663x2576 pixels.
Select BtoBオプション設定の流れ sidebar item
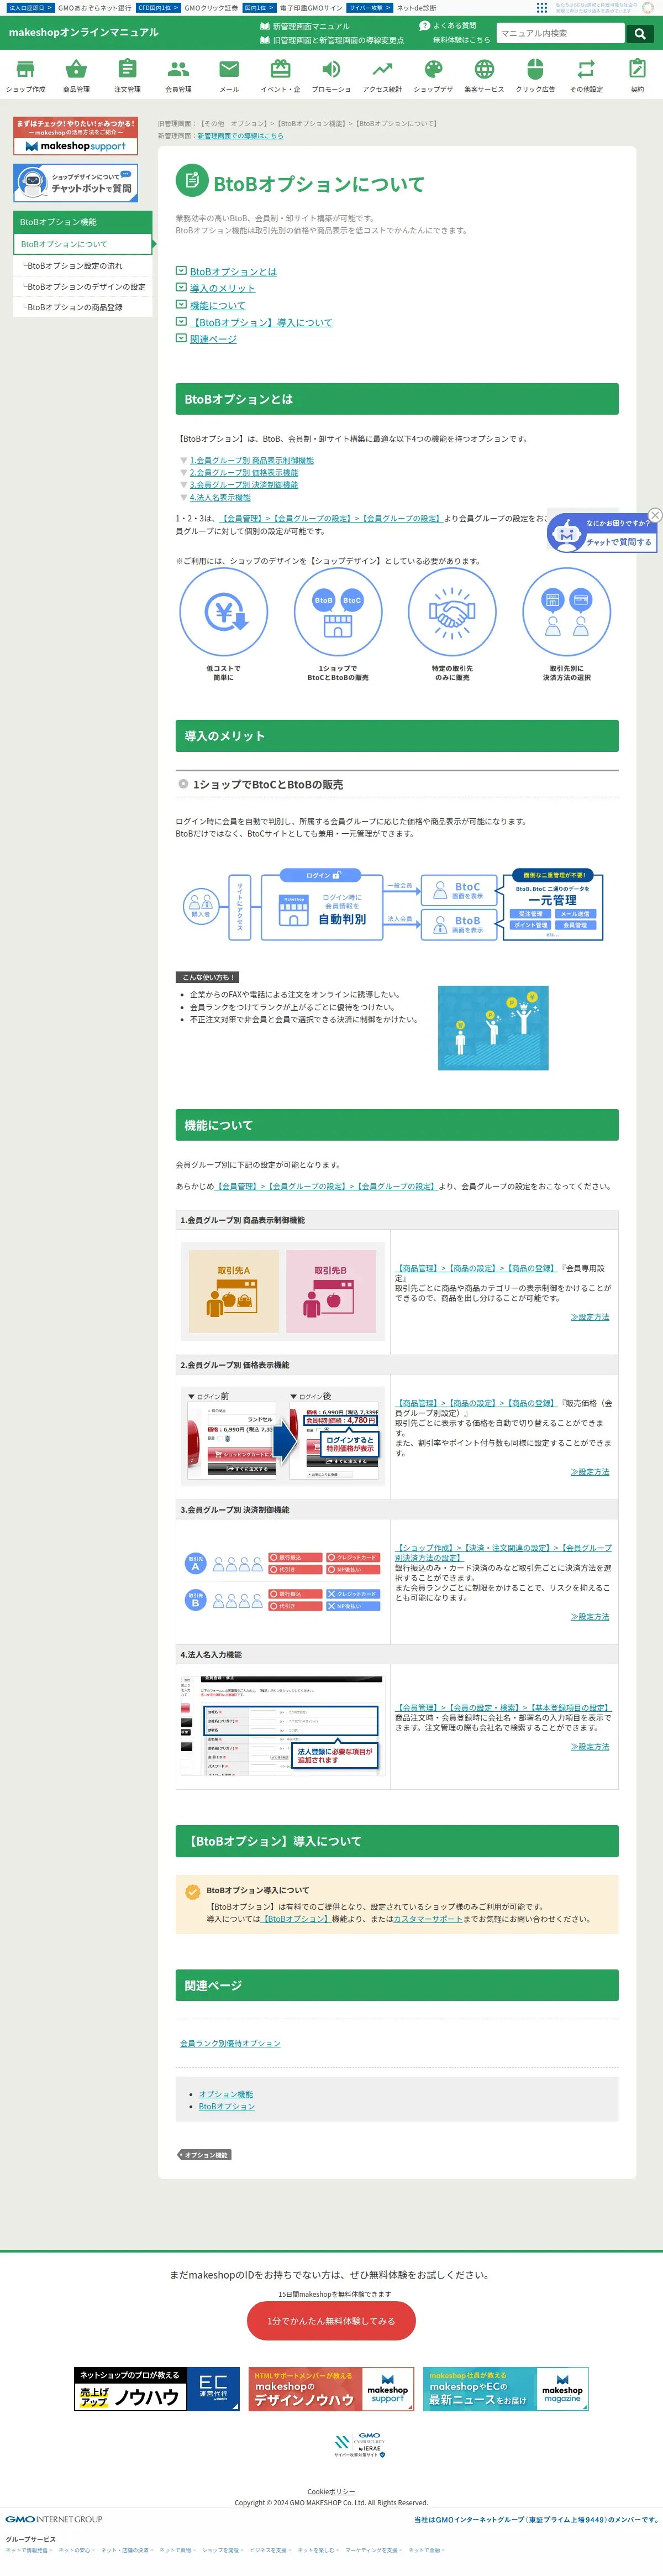click(83, 266)
